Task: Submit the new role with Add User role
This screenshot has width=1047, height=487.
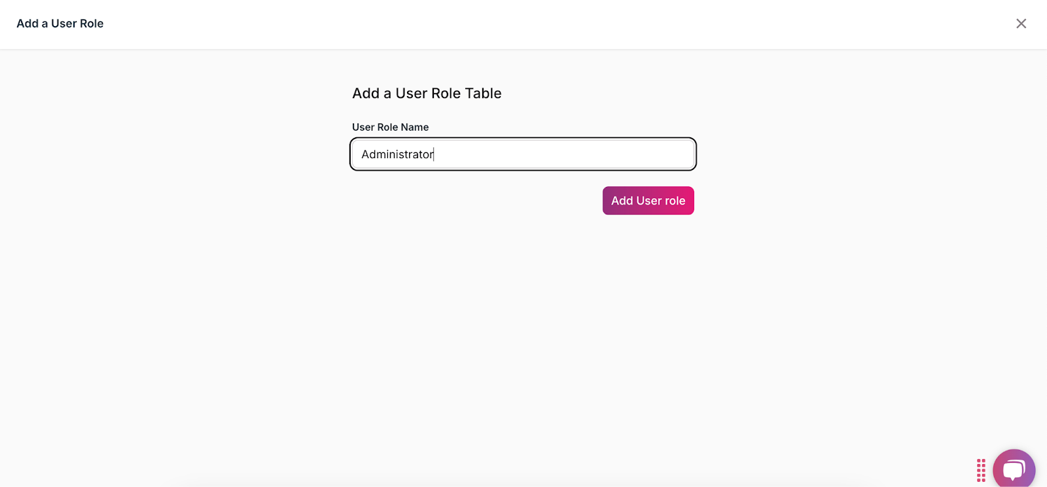Action: 648,201
